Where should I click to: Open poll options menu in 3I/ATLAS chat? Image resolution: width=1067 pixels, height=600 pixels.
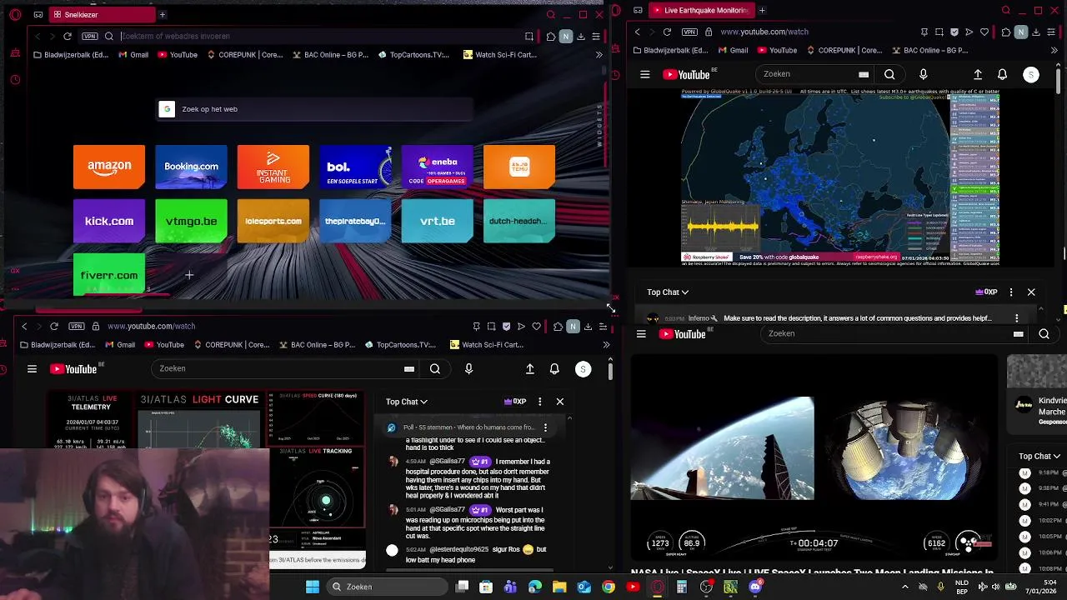tap(545, 427)
